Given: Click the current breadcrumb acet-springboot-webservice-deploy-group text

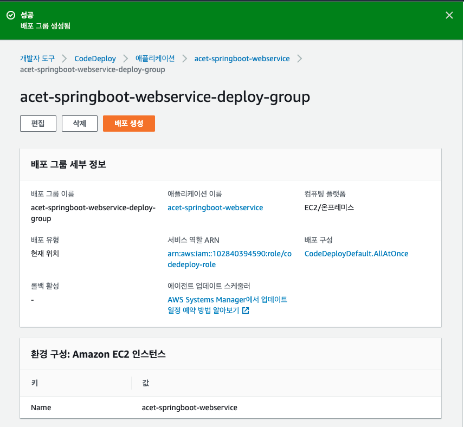Looking at the screenshot, I should point(92,69).
